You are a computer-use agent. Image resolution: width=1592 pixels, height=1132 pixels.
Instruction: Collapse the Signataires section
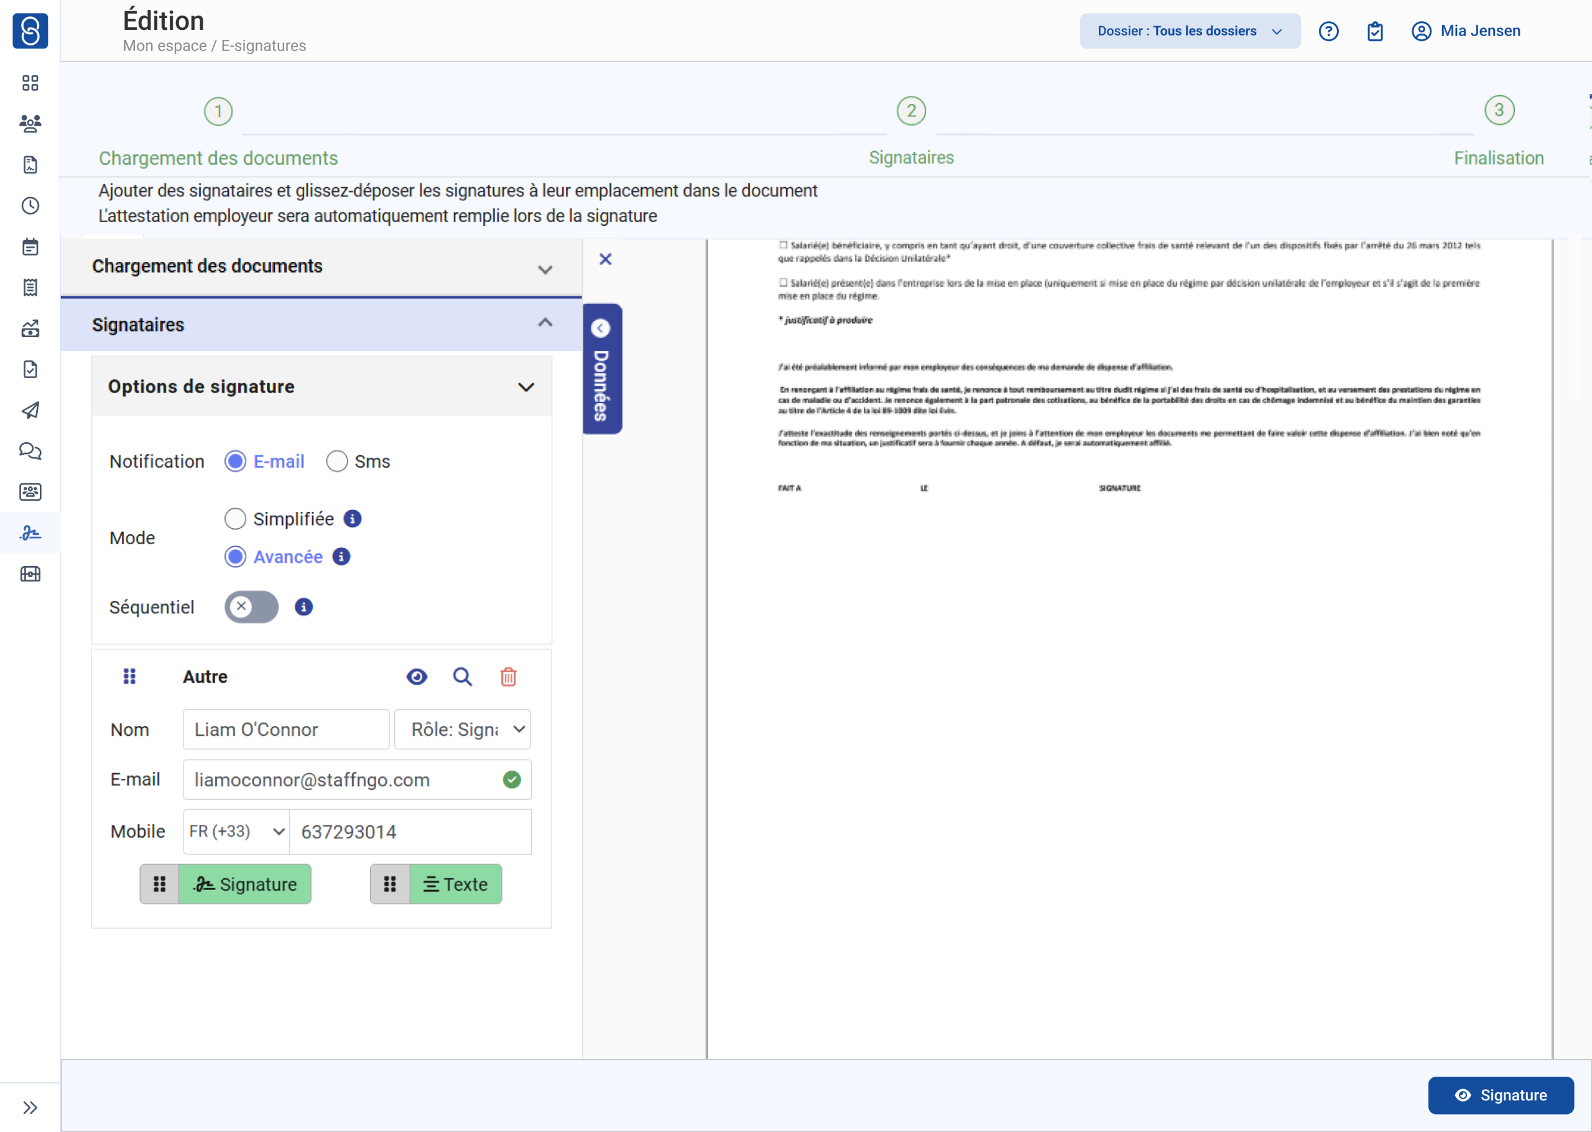321,324
